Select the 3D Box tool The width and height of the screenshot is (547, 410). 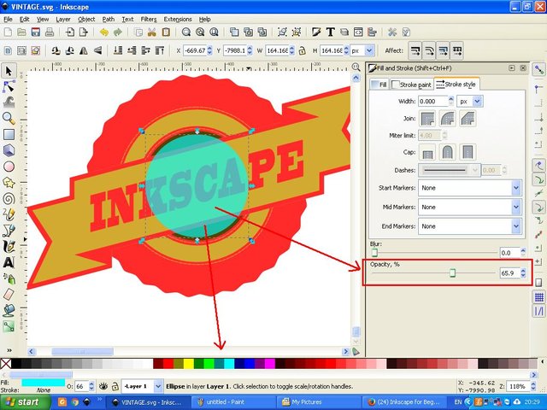coord(9,150)
